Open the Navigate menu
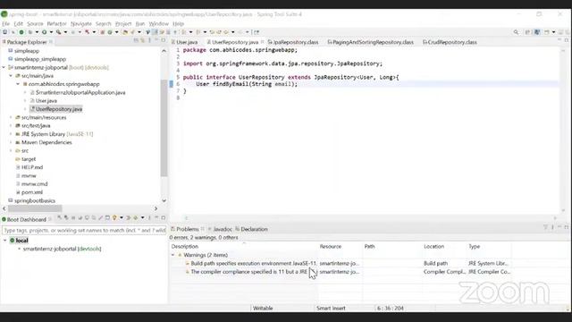 81,24
